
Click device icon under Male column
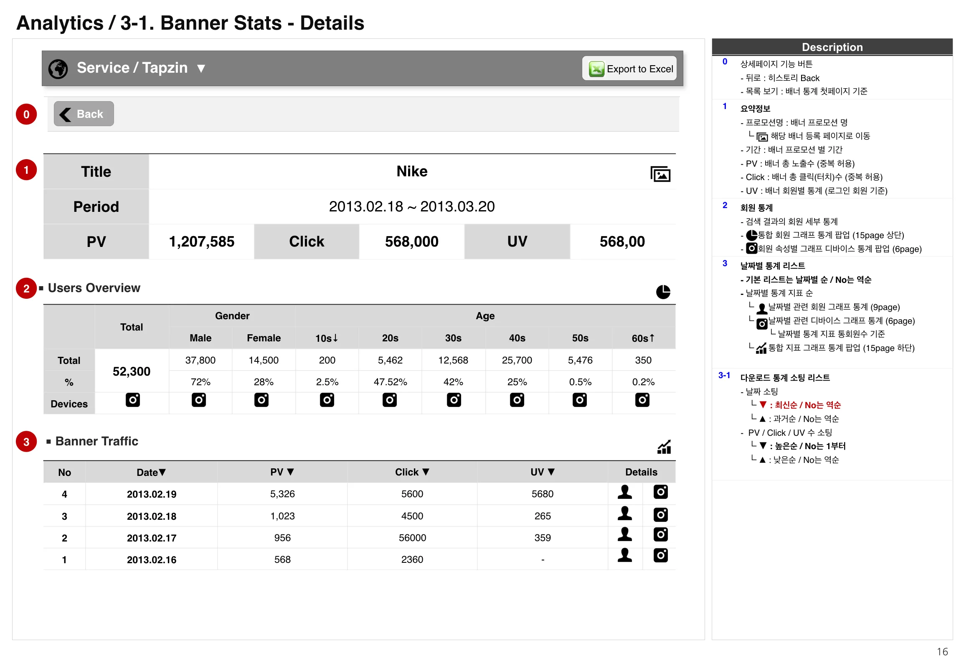pyautogui.click(x=199, y=400)
